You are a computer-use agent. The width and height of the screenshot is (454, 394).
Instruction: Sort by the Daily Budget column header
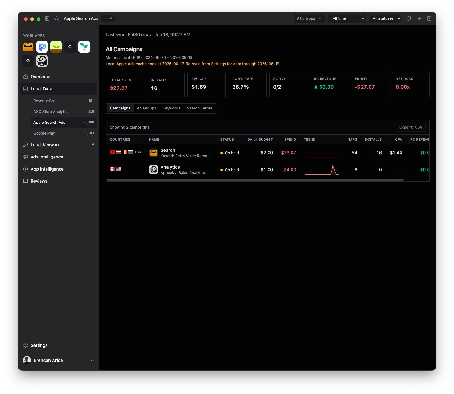[260, 140]
